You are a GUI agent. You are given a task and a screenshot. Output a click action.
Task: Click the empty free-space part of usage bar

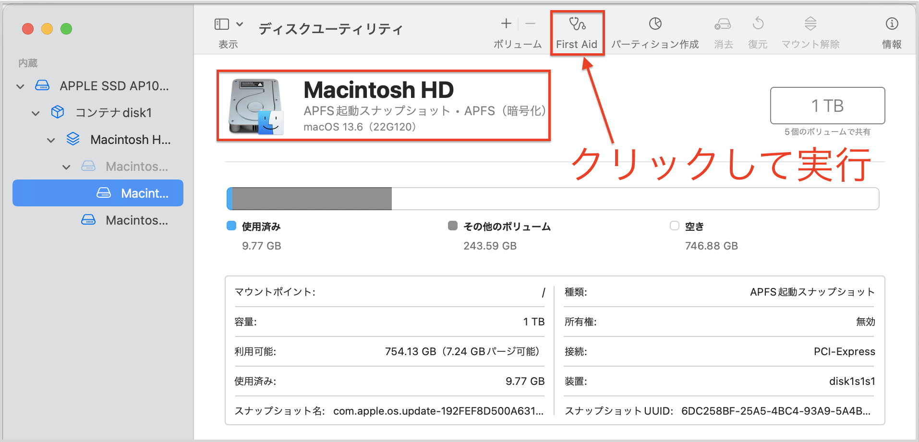click(x=635, y=199)
